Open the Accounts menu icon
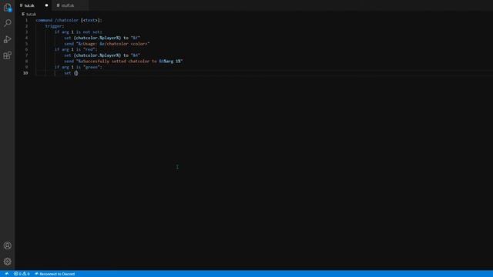493x277 pixels. point(7,245)
